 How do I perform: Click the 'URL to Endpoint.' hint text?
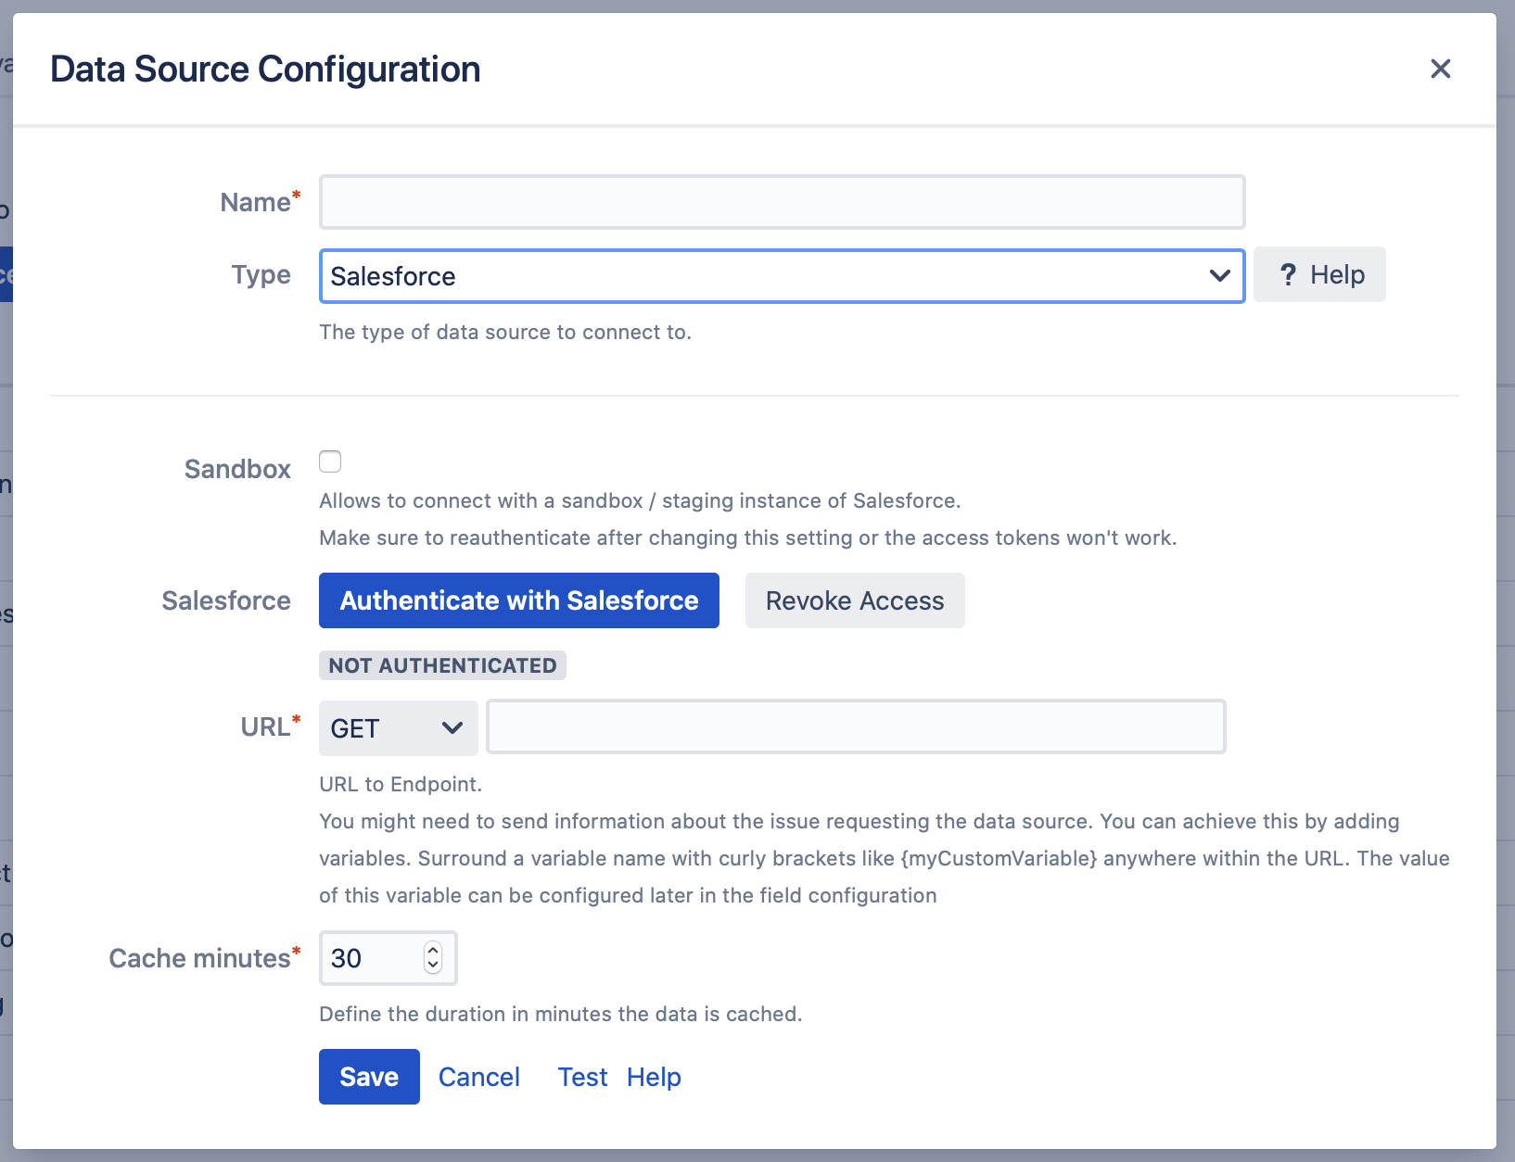(x=401, y=784)
